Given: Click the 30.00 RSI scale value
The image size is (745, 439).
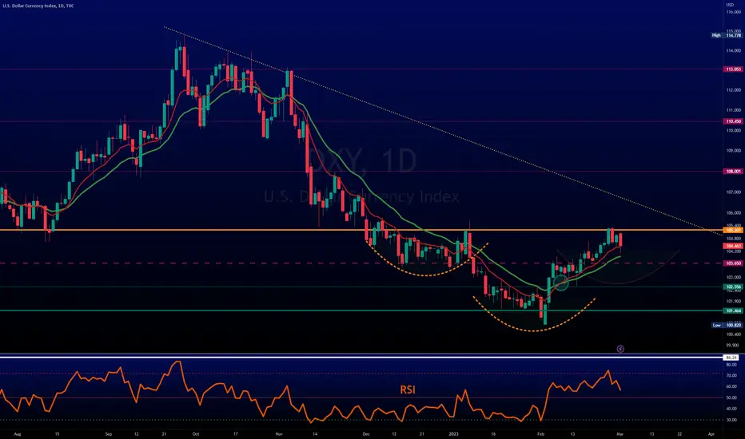Looking at the screenshot, I should click(x=731, y=420).
